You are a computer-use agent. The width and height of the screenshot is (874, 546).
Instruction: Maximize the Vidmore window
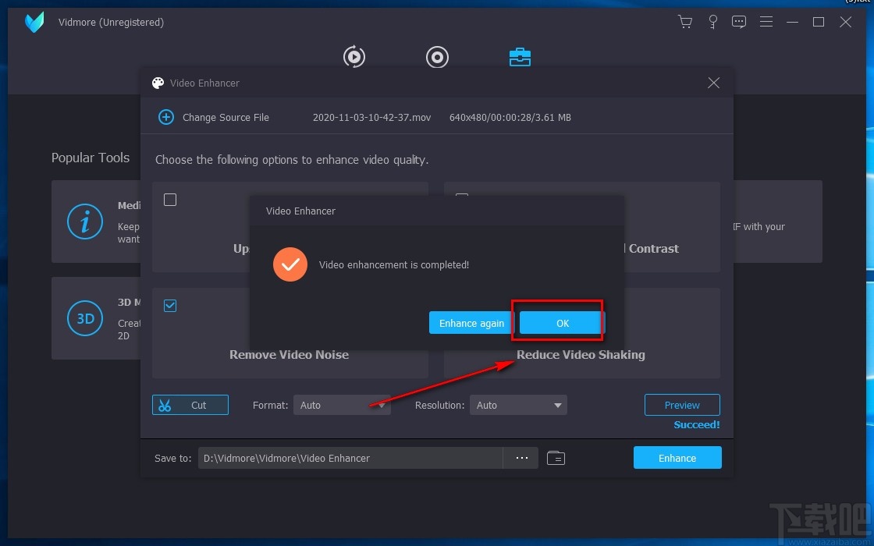click(x=819, y=22)
